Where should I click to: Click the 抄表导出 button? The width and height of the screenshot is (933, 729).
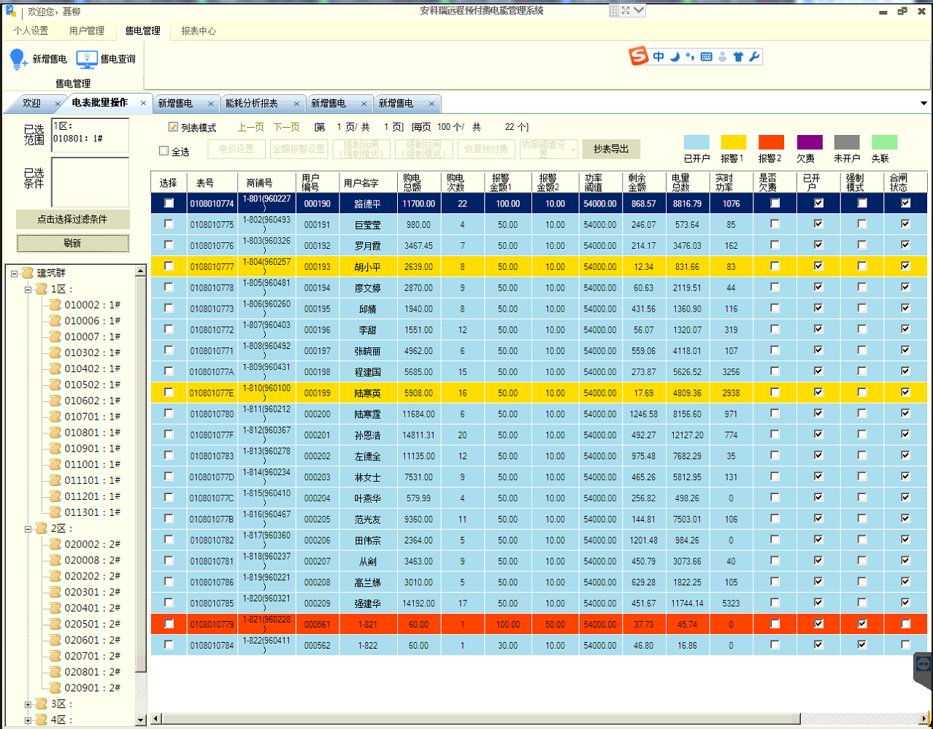[x=611, y=149]
